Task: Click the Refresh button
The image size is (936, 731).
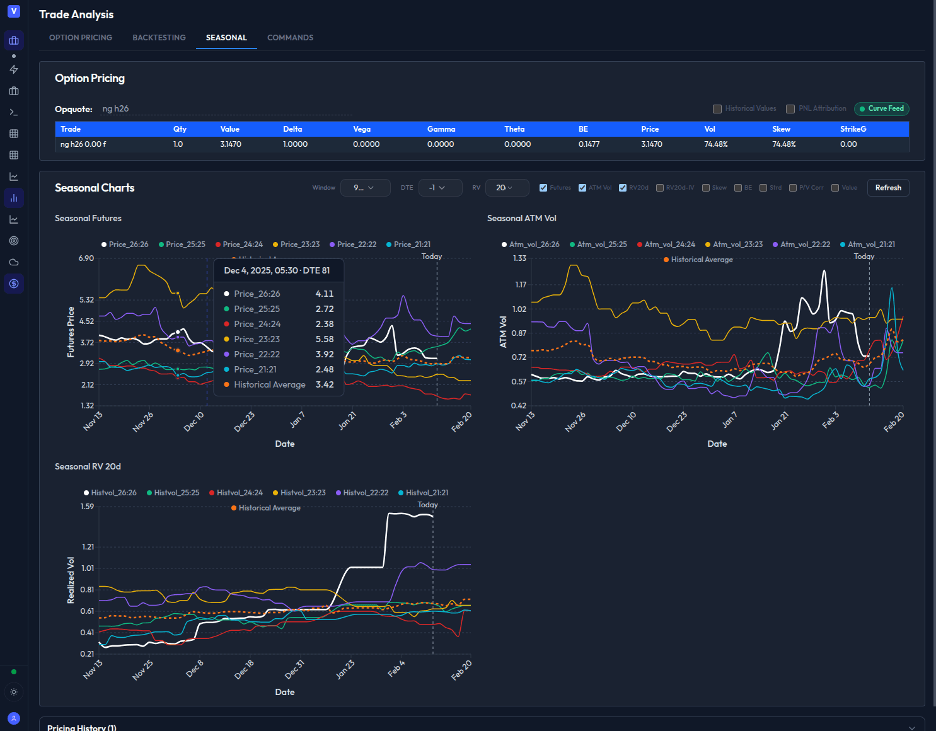Action: click(887, 187)
